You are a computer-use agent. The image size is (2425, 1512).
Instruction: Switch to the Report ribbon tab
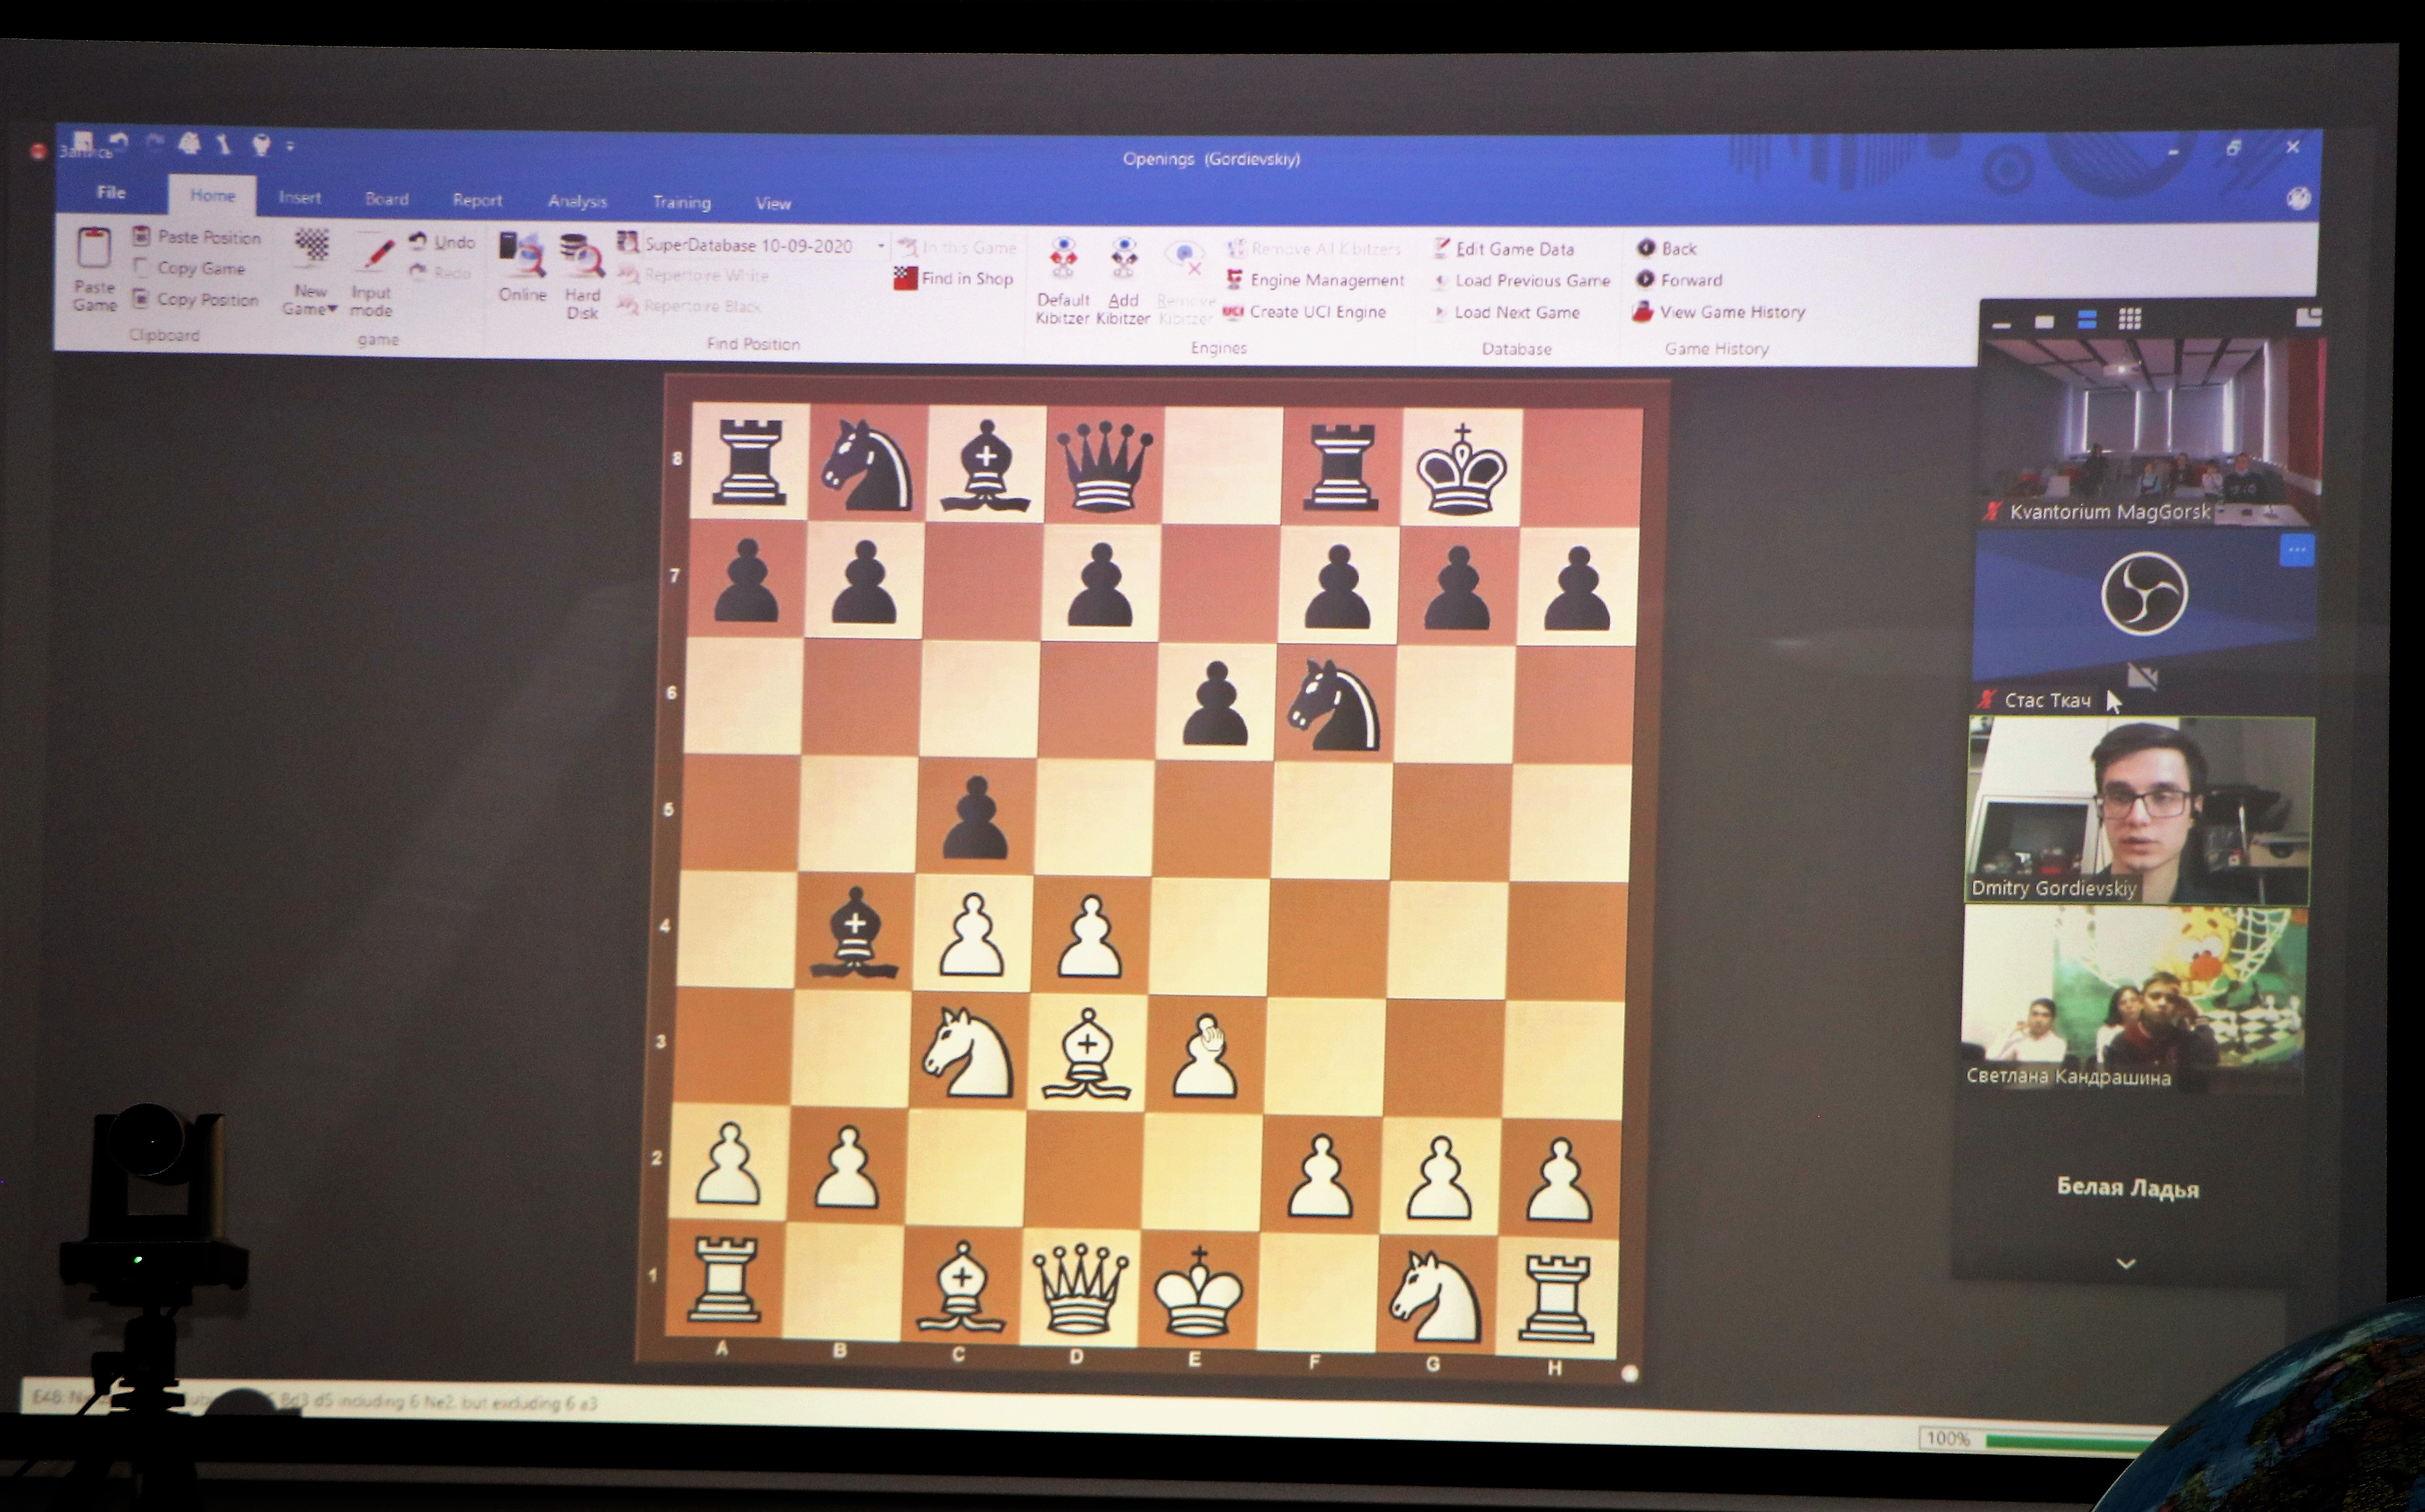477,200
